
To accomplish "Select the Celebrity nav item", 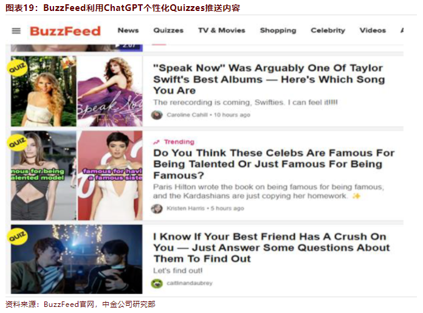I will click(328, 30).
